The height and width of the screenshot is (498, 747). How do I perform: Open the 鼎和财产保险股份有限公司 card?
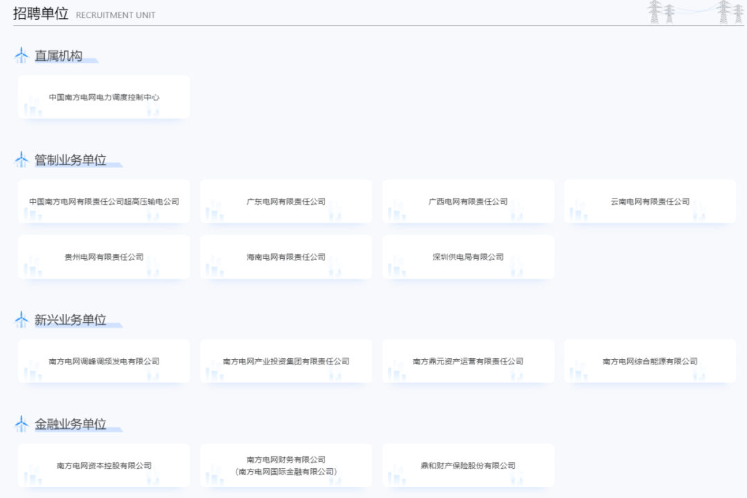[x=468, y=465]
